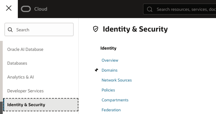Navigate to the Compartments link
216x114 pixels.
[x=115, y=100]
